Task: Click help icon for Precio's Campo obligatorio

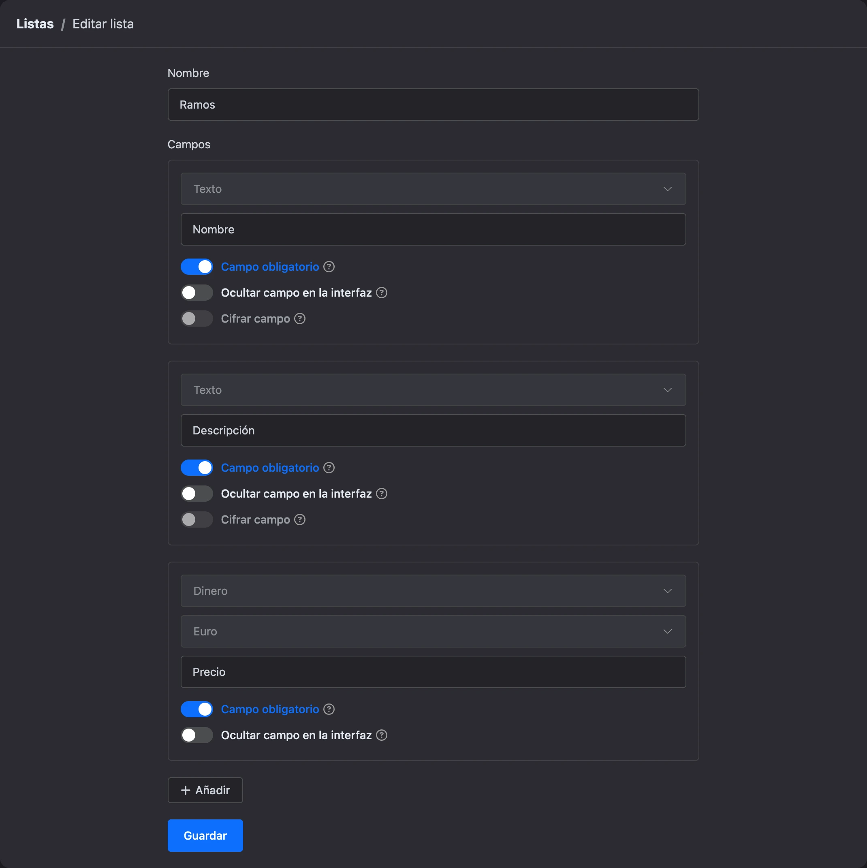Action: click(329, 710)
